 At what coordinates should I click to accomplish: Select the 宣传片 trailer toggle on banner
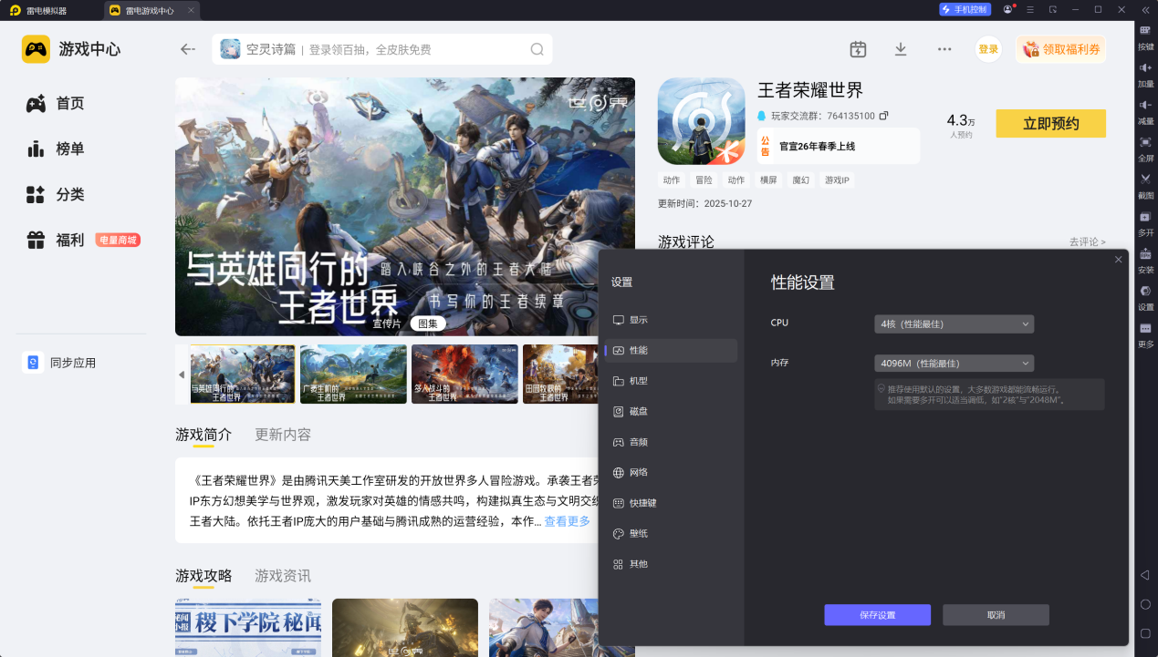tap(387, 323)
